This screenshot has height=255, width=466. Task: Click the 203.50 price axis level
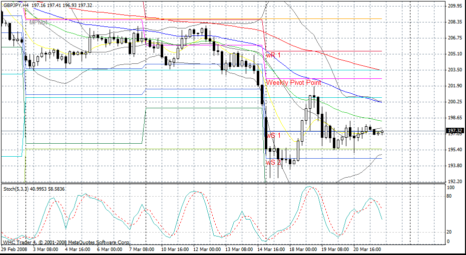tap(454, 70)
